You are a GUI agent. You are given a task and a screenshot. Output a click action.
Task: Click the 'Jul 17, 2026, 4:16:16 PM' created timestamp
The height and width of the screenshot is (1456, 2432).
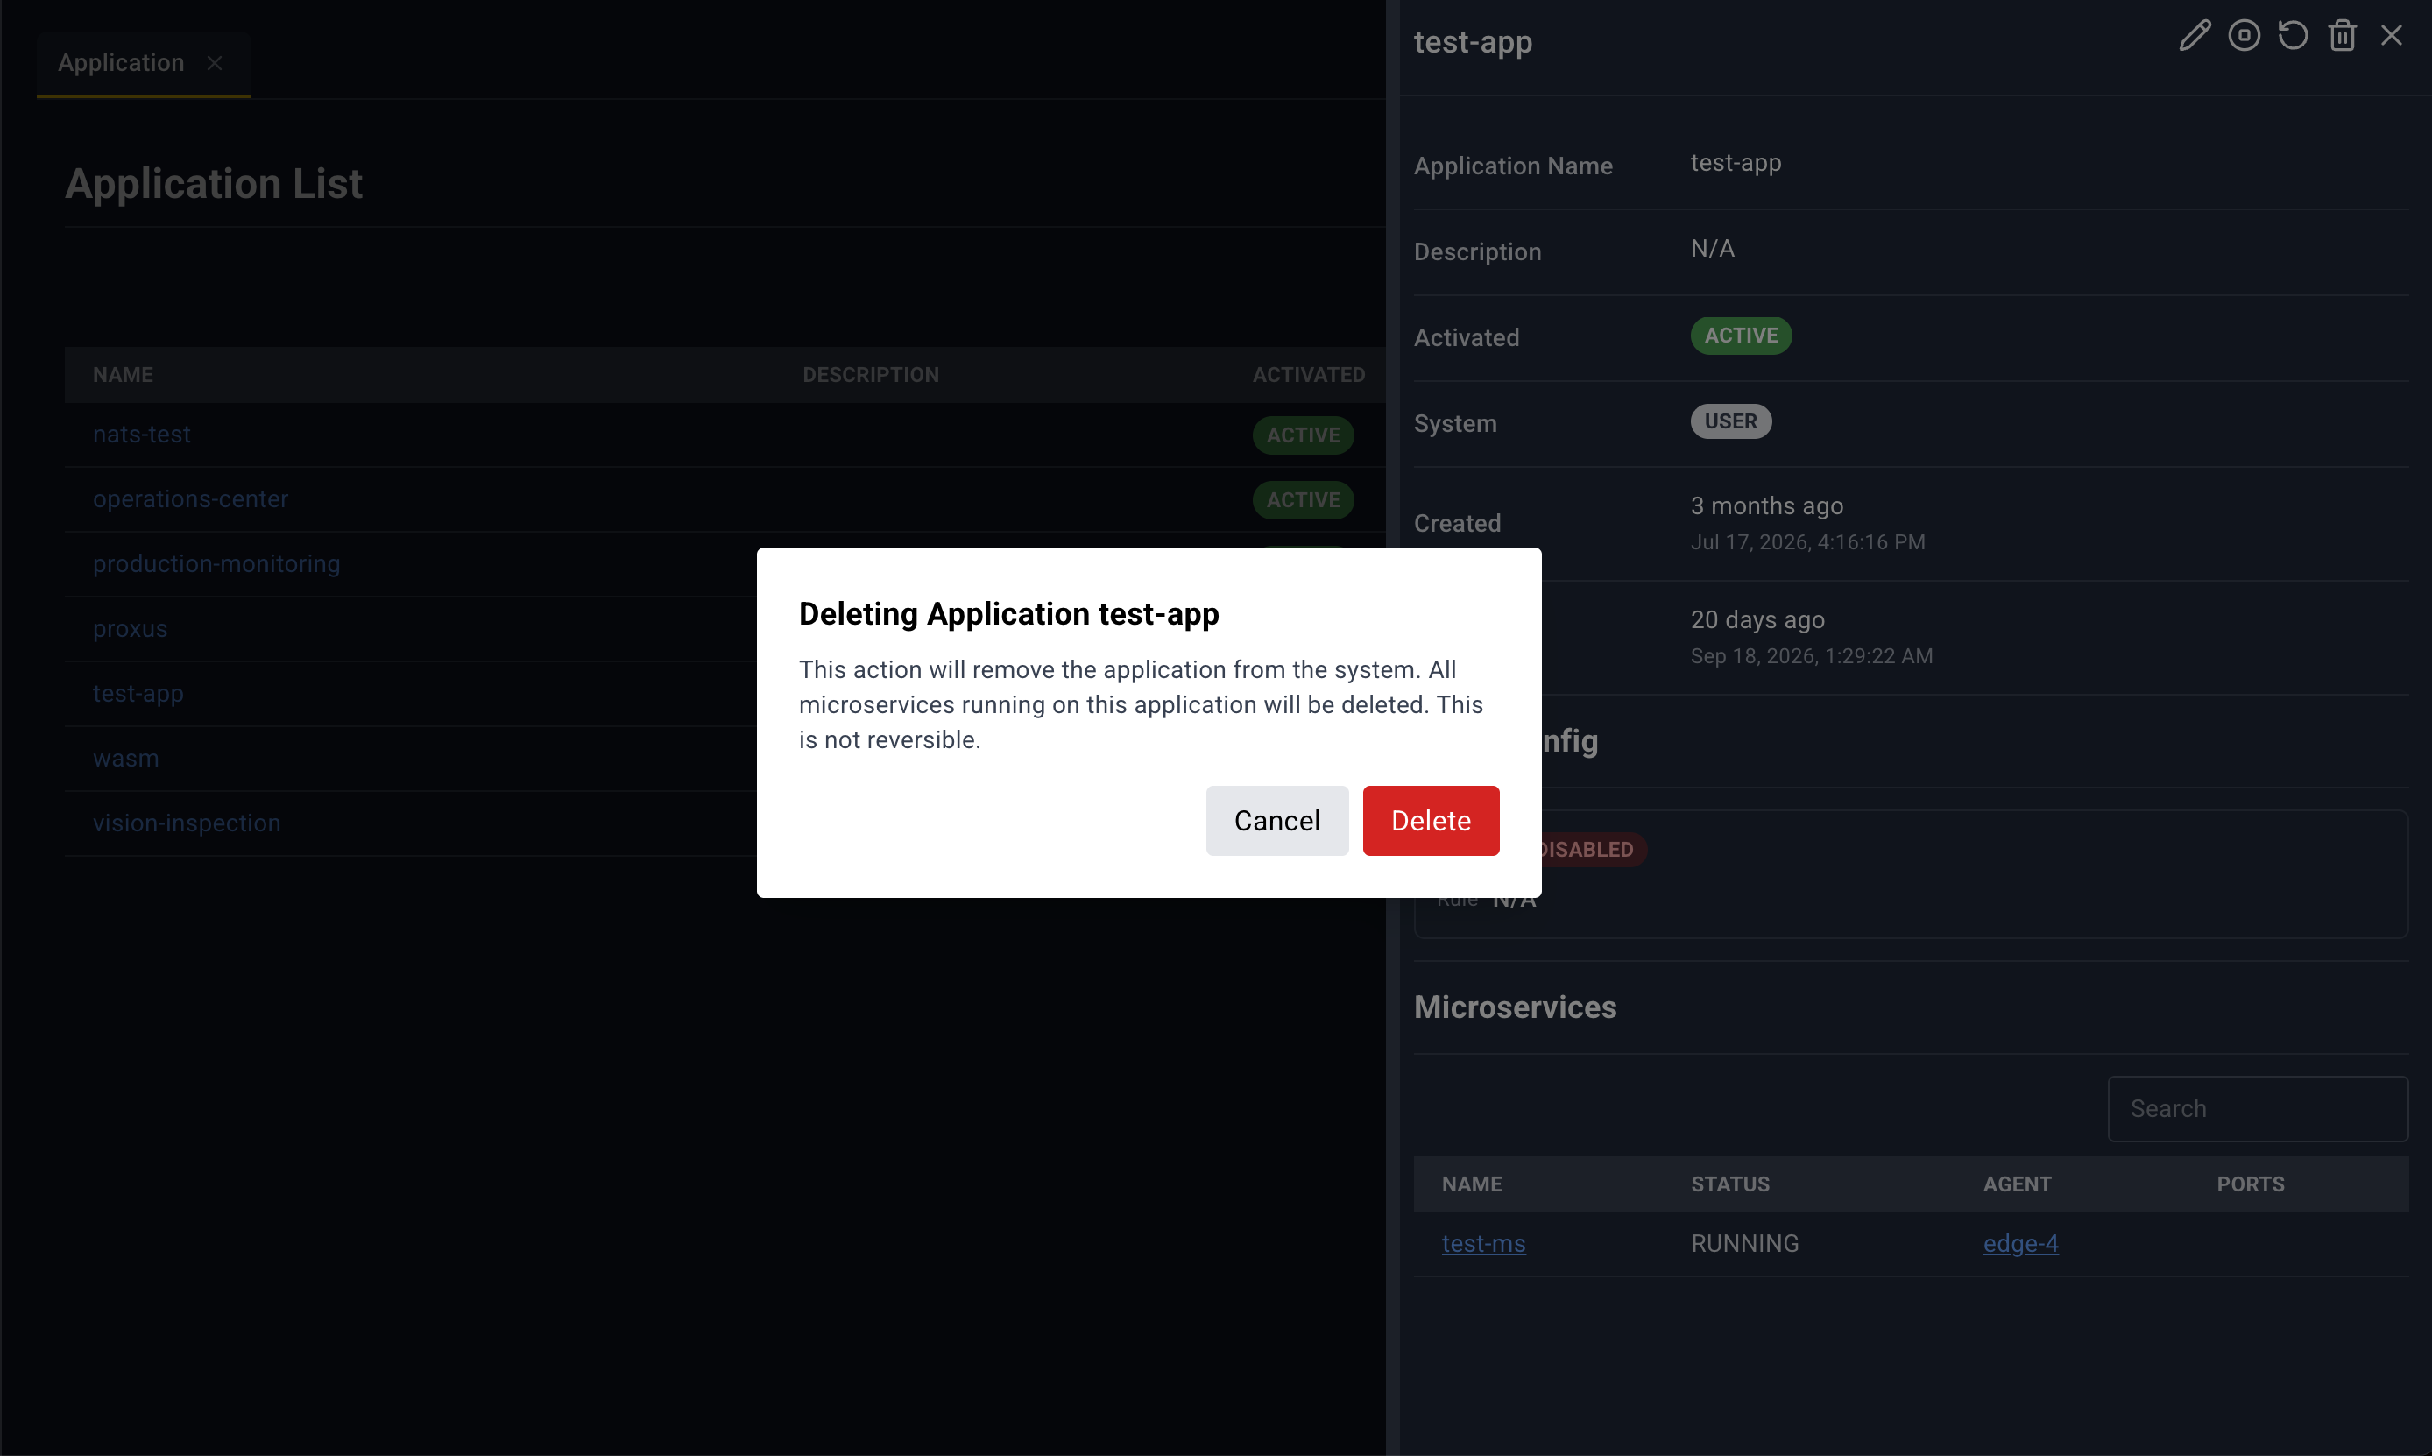(x=1807, y=542)
